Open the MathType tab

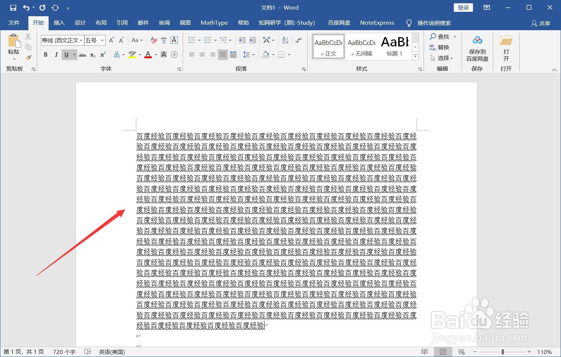click(x=214, y=22)
